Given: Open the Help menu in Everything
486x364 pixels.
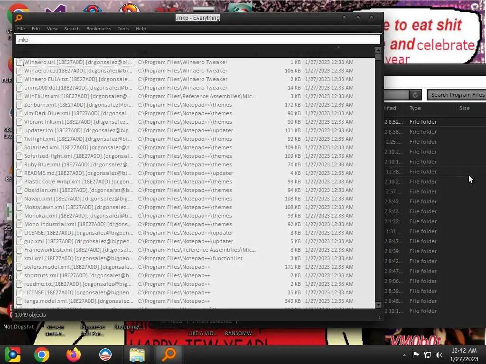Looking at the screenshot, I should (x=140, y=29).
